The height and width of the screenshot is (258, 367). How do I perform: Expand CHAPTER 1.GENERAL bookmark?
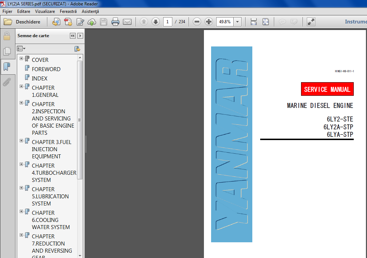pyautogui.click(x=21, y=86)
